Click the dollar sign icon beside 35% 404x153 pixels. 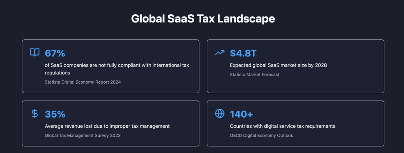click(x=35, y=114)
